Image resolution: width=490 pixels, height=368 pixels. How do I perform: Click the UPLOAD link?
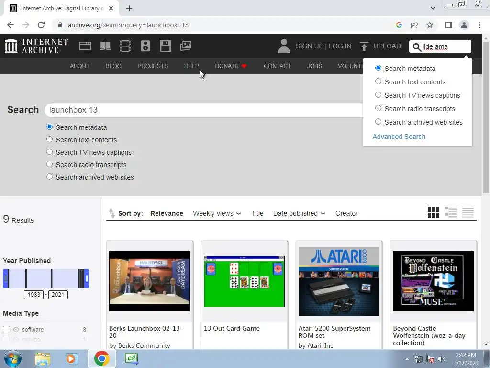pos(387,46)
